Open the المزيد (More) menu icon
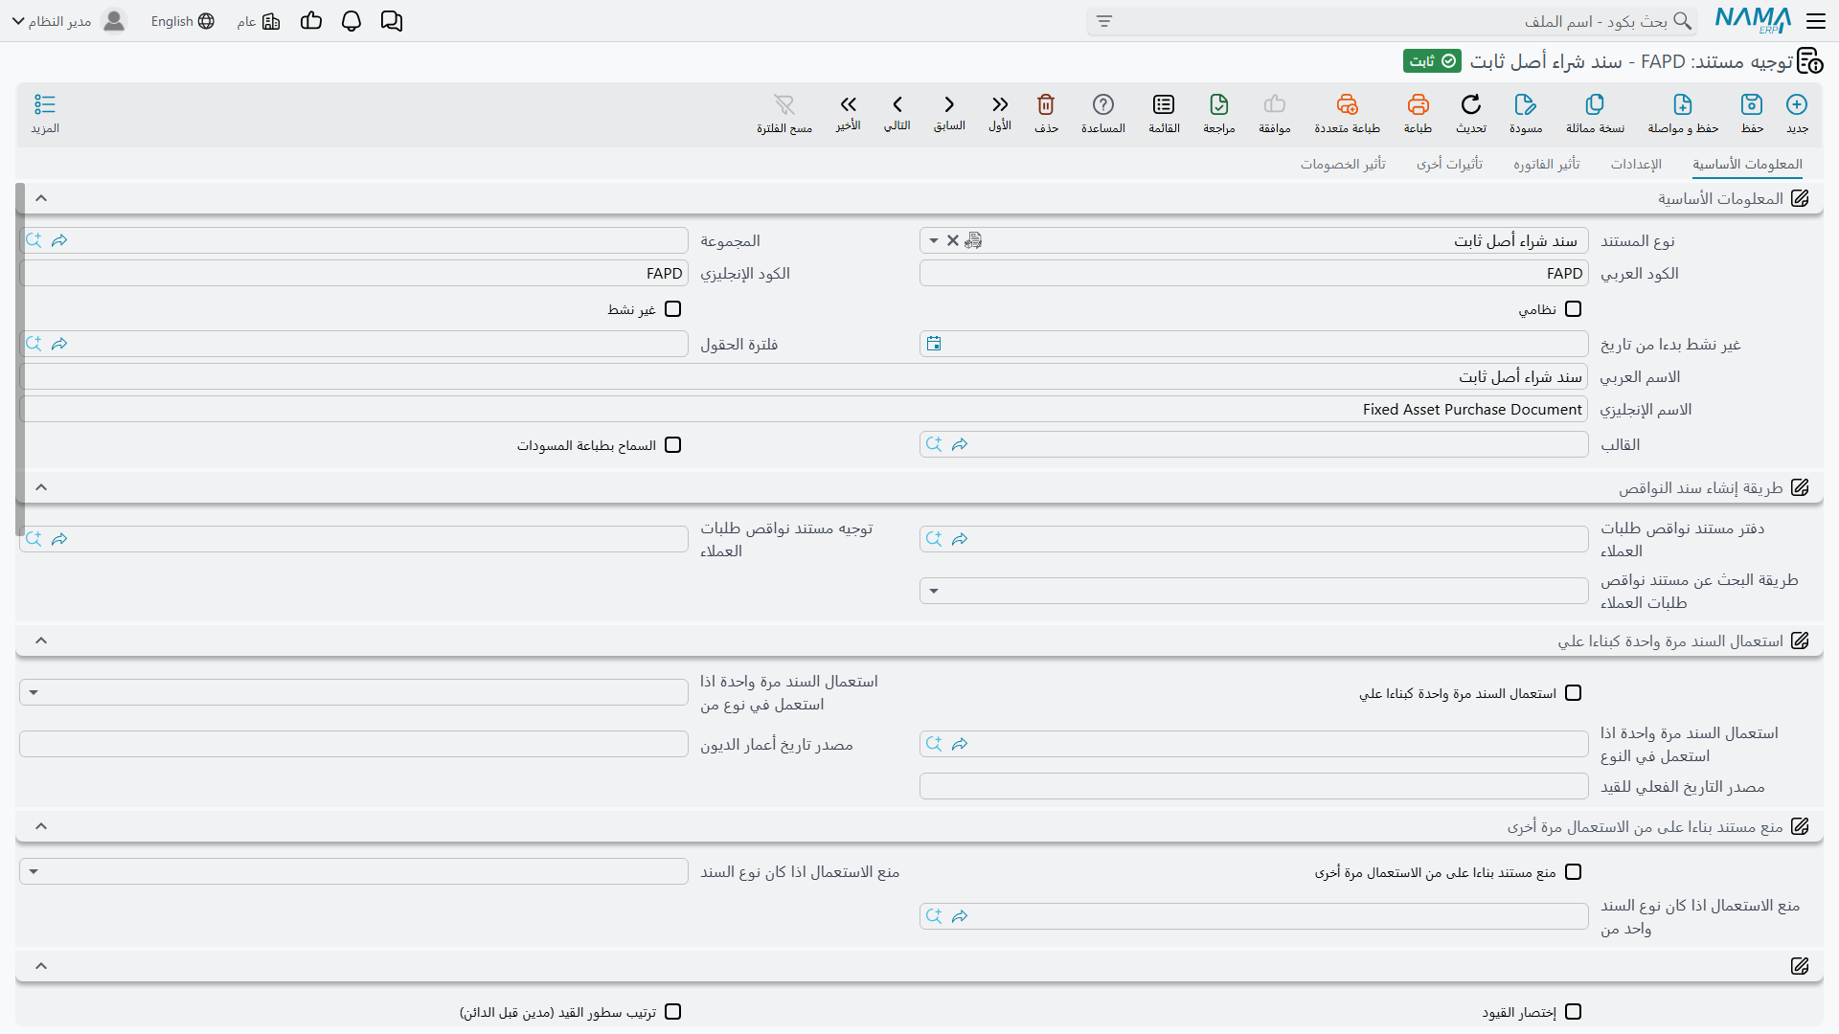Viewport: 1839px width, 1034px height. pyautogui.click(x=45, y=104)
